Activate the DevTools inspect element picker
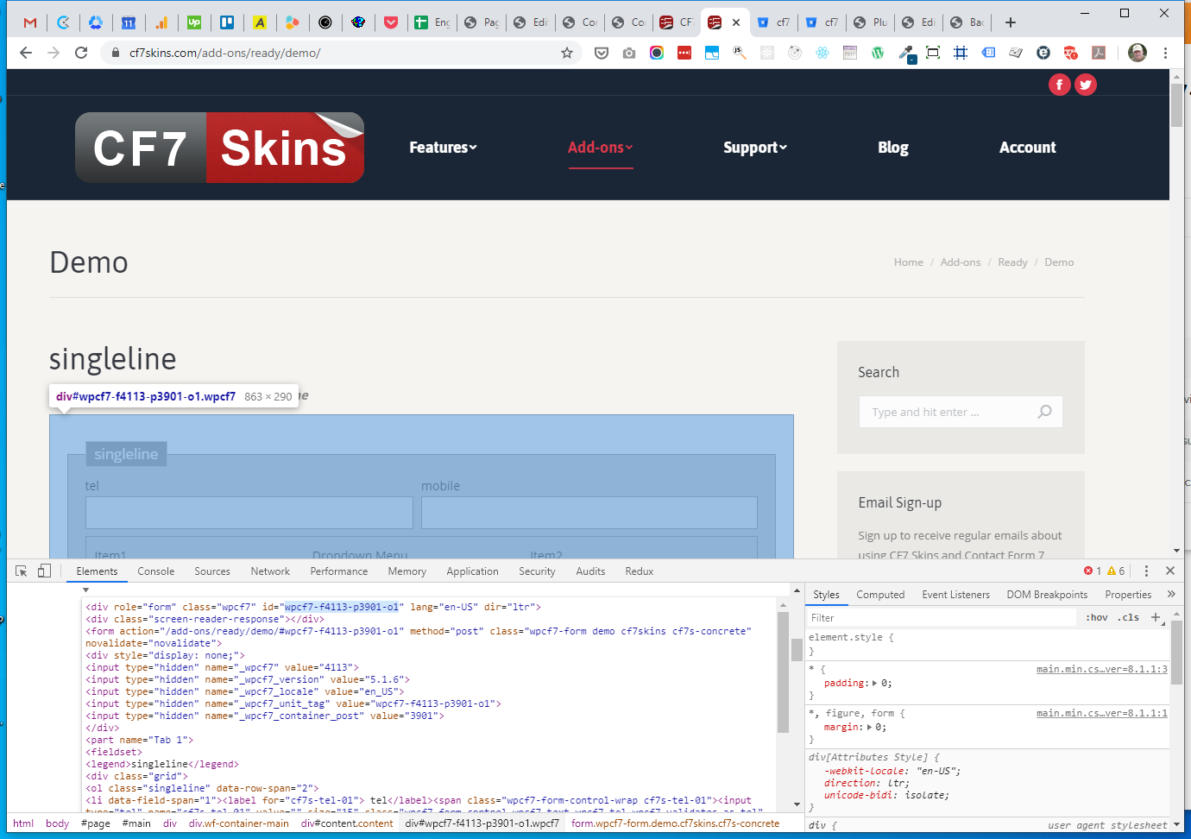The width and height of the screenshot is (1191, 839). click(x=22, y=571)
